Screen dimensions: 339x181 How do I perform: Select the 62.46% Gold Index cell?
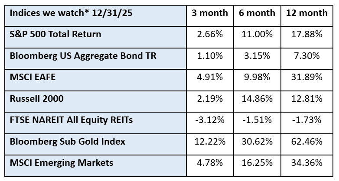point(306,142)
